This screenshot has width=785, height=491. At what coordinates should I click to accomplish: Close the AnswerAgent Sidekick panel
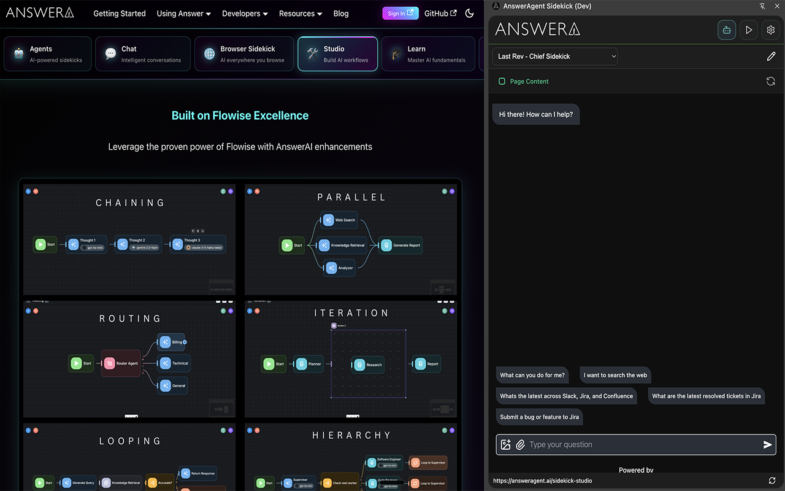pyautogui.click(x=777, y=6)
